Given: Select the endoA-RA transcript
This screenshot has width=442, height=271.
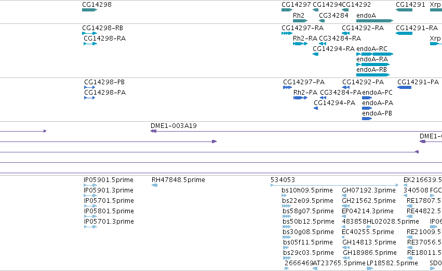Looking at the screenshot, I should [373, 64].
